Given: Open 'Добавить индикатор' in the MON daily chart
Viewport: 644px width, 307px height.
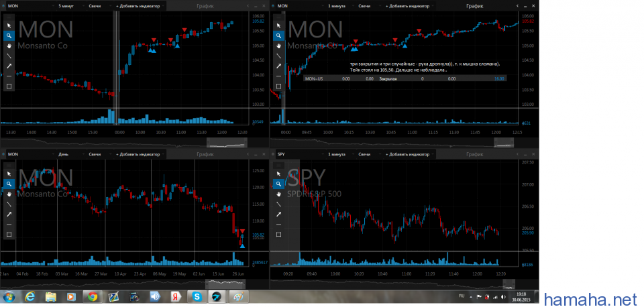Looking at the screenshot, I should coord(140,154).
